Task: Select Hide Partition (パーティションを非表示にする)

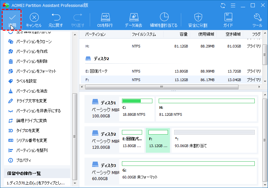Action: tap(34, 111)
